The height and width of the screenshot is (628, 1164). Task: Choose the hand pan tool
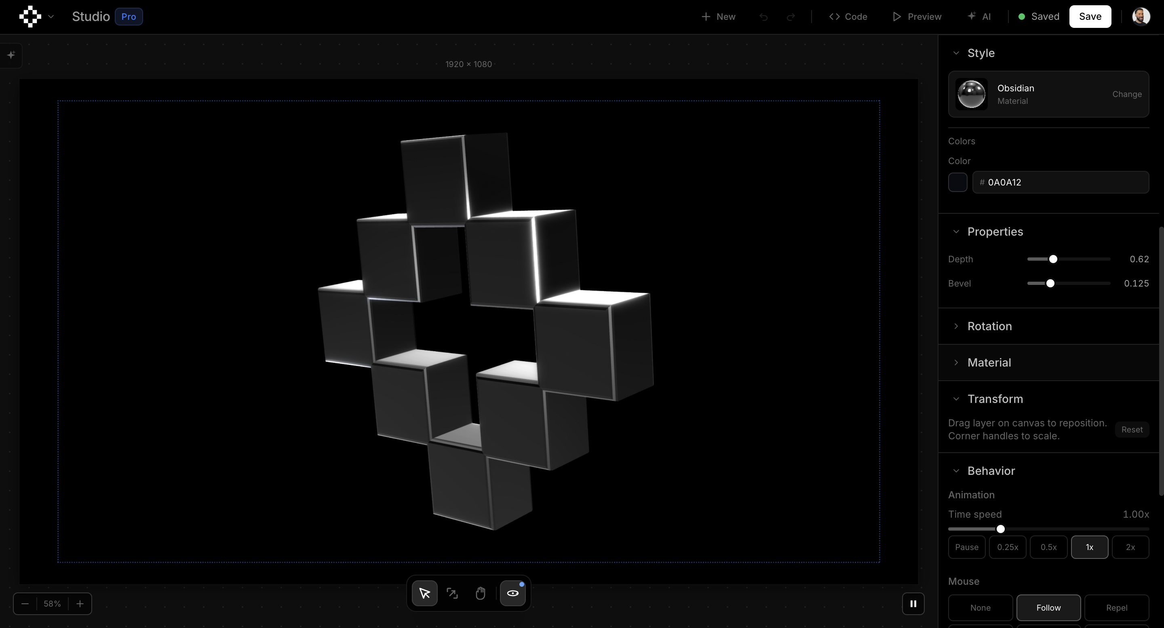pyautogui.click(x=480, y=593)
